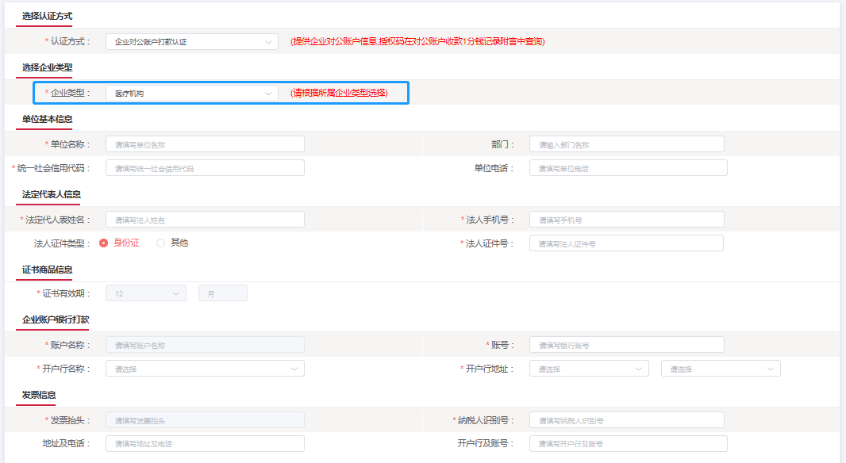Click the 法人证件号 input field
846x463 pixels.
click(x=626, y=243)
